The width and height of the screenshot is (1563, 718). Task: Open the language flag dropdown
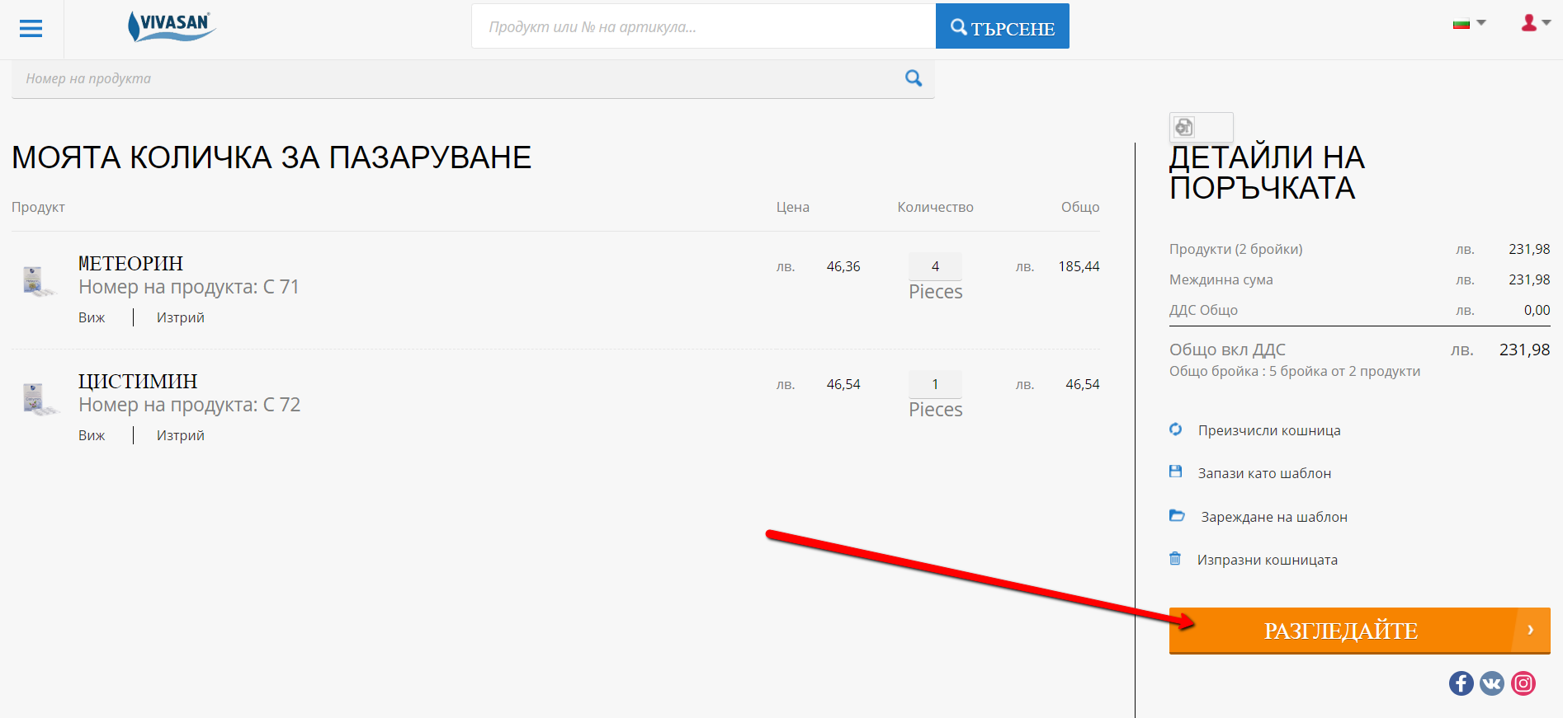click(x=1469, y=23)
